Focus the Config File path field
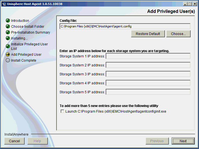199x149 pixels. point(125,26)
